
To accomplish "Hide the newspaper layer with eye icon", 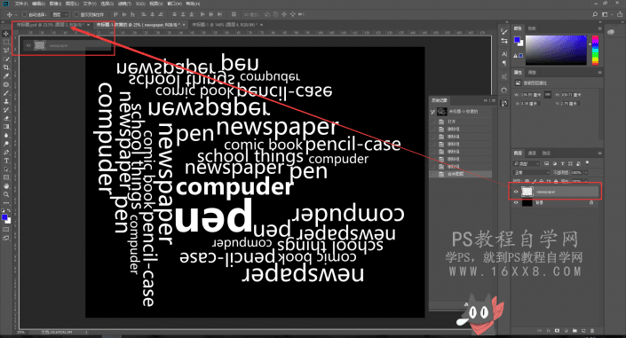I will click(515, 192).
